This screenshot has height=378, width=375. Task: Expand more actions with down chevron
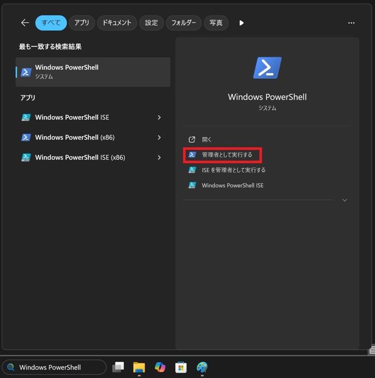[x=345, y=200]
